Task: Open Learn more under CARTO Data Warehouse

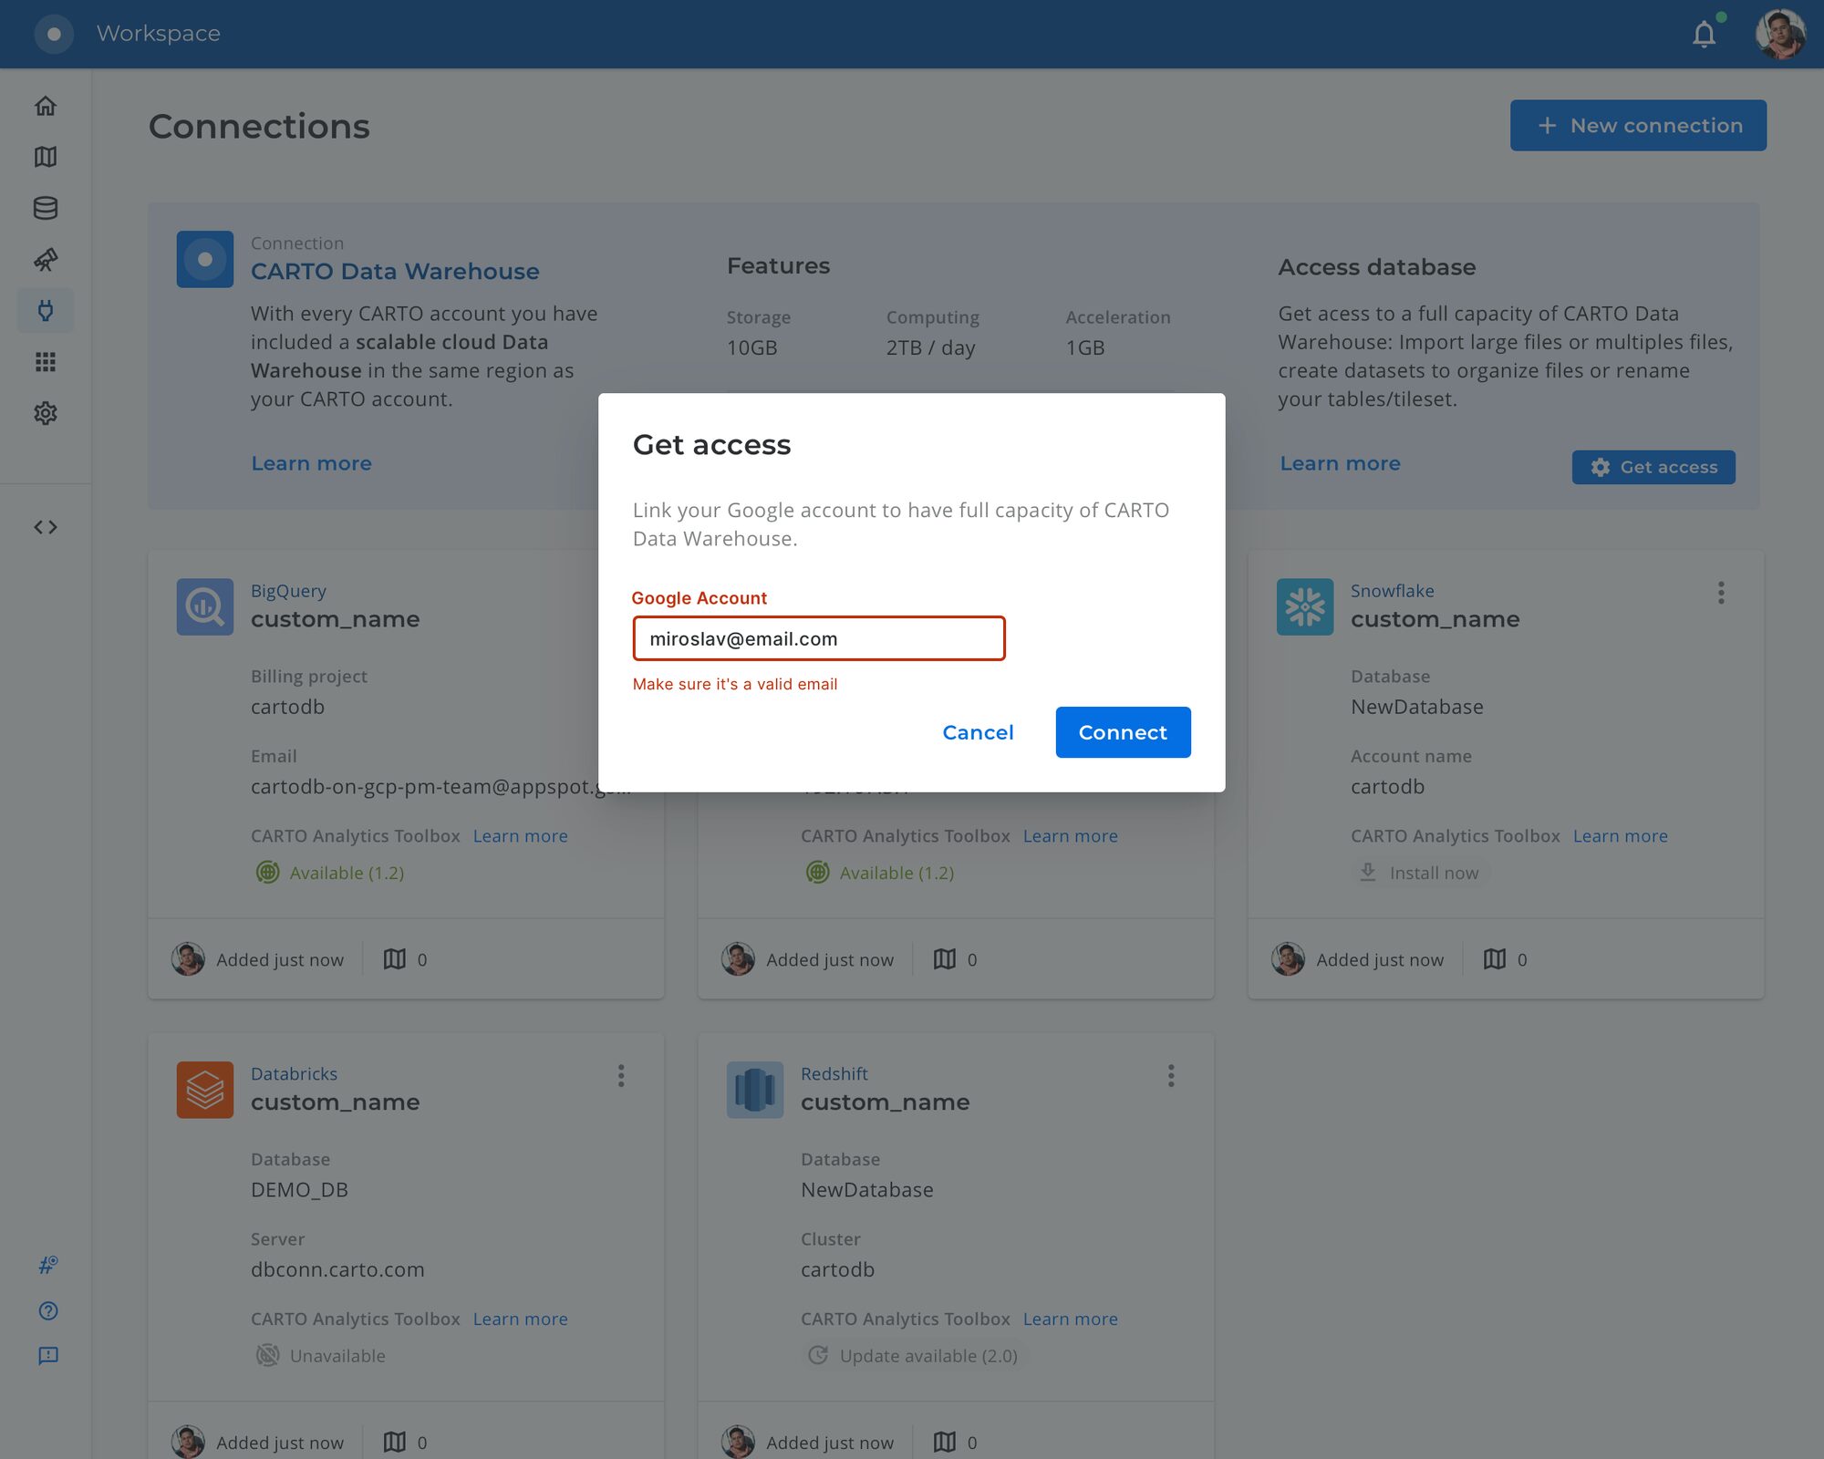Action: (311, 463)
